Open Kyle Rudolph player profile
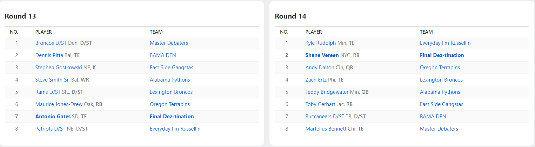 click(x=321, y=43)
